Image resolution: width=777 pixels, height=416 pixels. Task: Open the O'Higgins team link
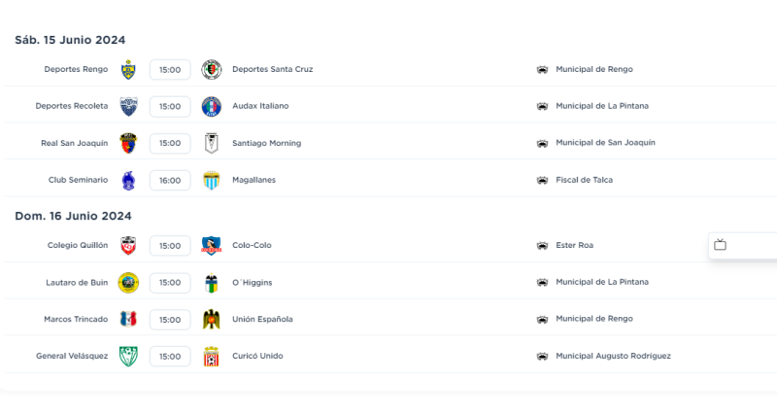pyautogui.click(x=252, y=283)
